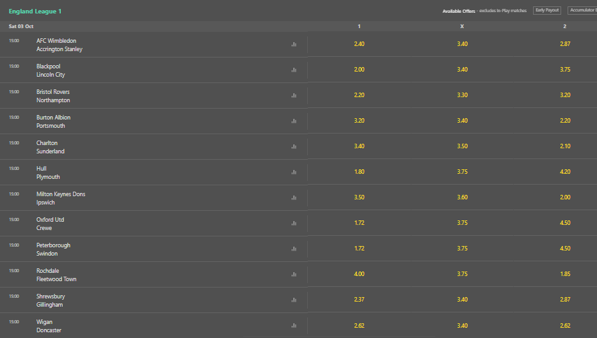
Task: Select draw odds 3.50 for Charlton vs Sunderland
Action: pos(462,146)
